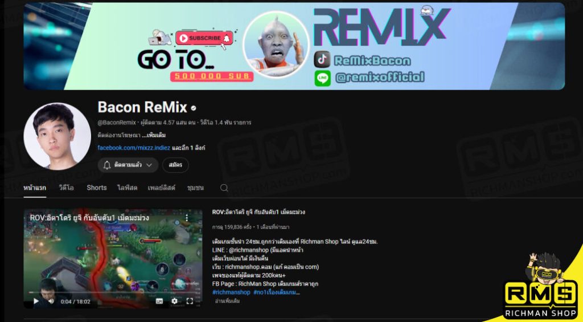Click the red Subscribe graphic in banner

click(x=204, y=38)
